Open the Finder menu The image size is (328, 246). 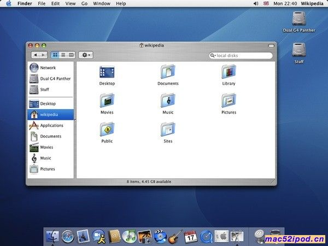25,4
